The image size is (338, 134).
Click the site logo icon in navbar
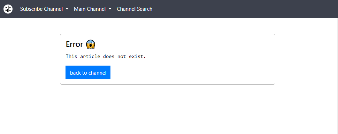coord(8,9)
